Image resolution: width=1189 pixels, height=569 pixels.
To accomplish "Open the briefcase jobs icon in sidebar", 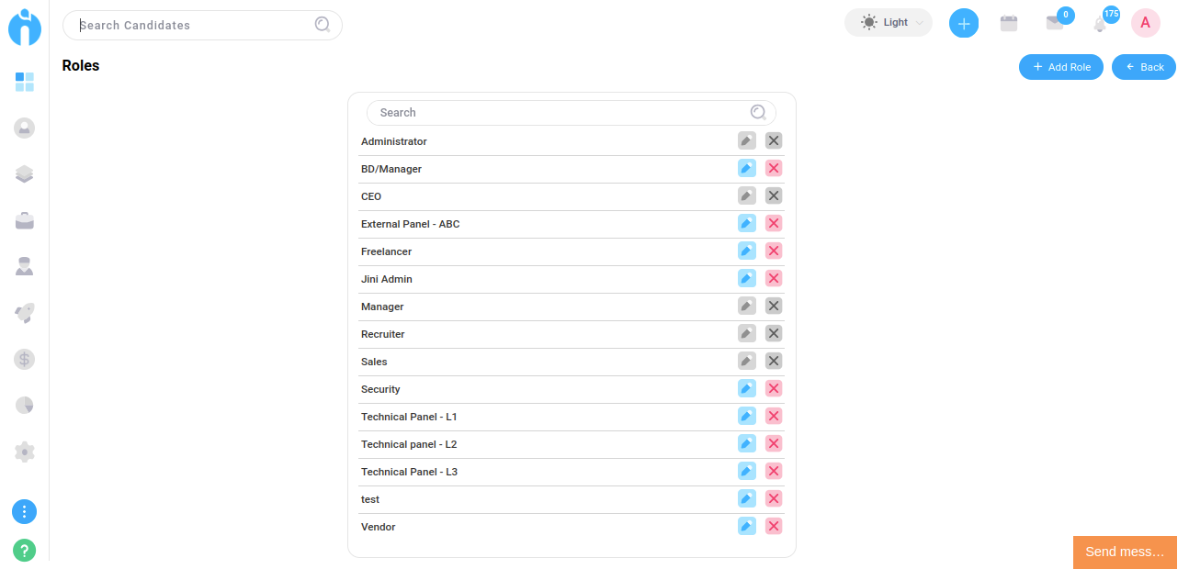I will [x=25, y=220].
